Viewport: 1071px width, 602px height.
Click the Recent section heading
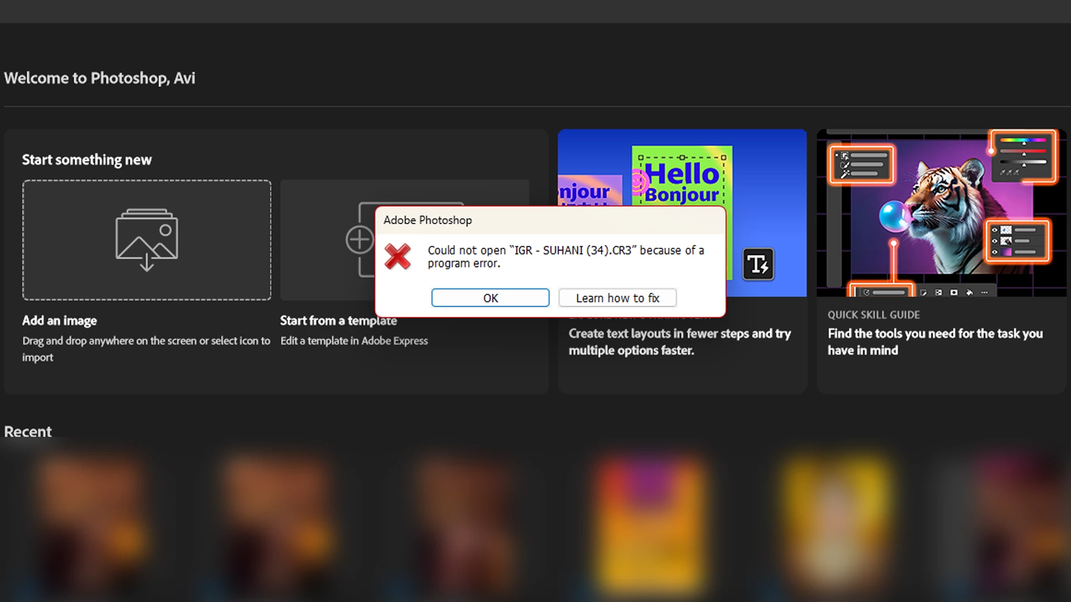pyautogui.click(x=28, y=431)
